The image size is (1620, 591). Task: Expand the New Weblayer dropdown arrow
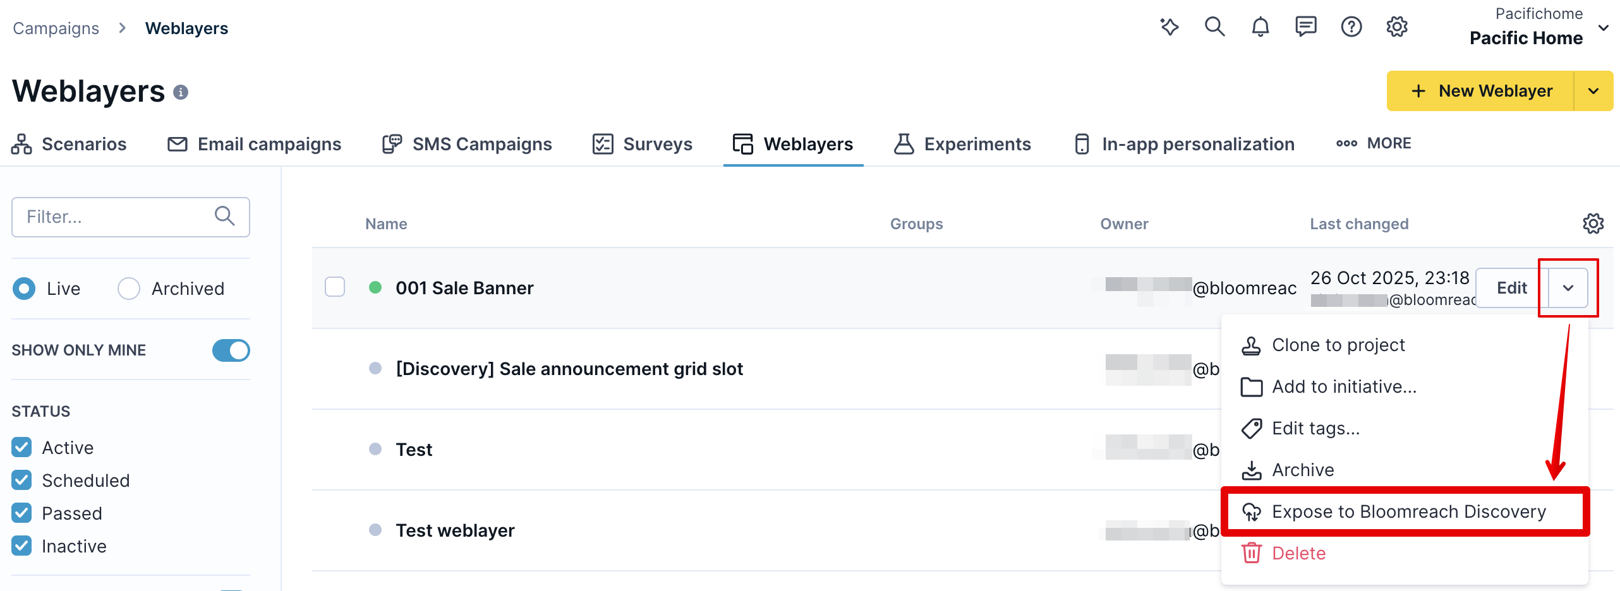click(1593, 91)
